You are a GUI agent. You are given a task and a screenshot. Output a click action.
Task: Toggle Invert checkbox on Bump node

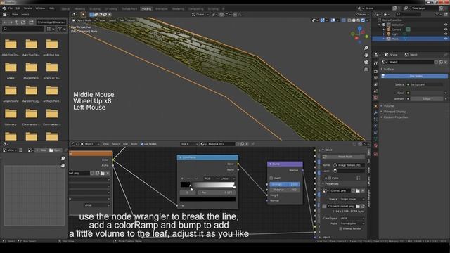coord(271,178)
